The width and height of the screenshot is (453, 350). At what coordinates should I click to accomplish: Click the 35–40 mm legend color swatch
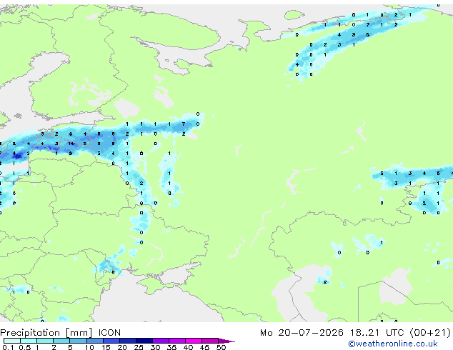coord(177,341)
